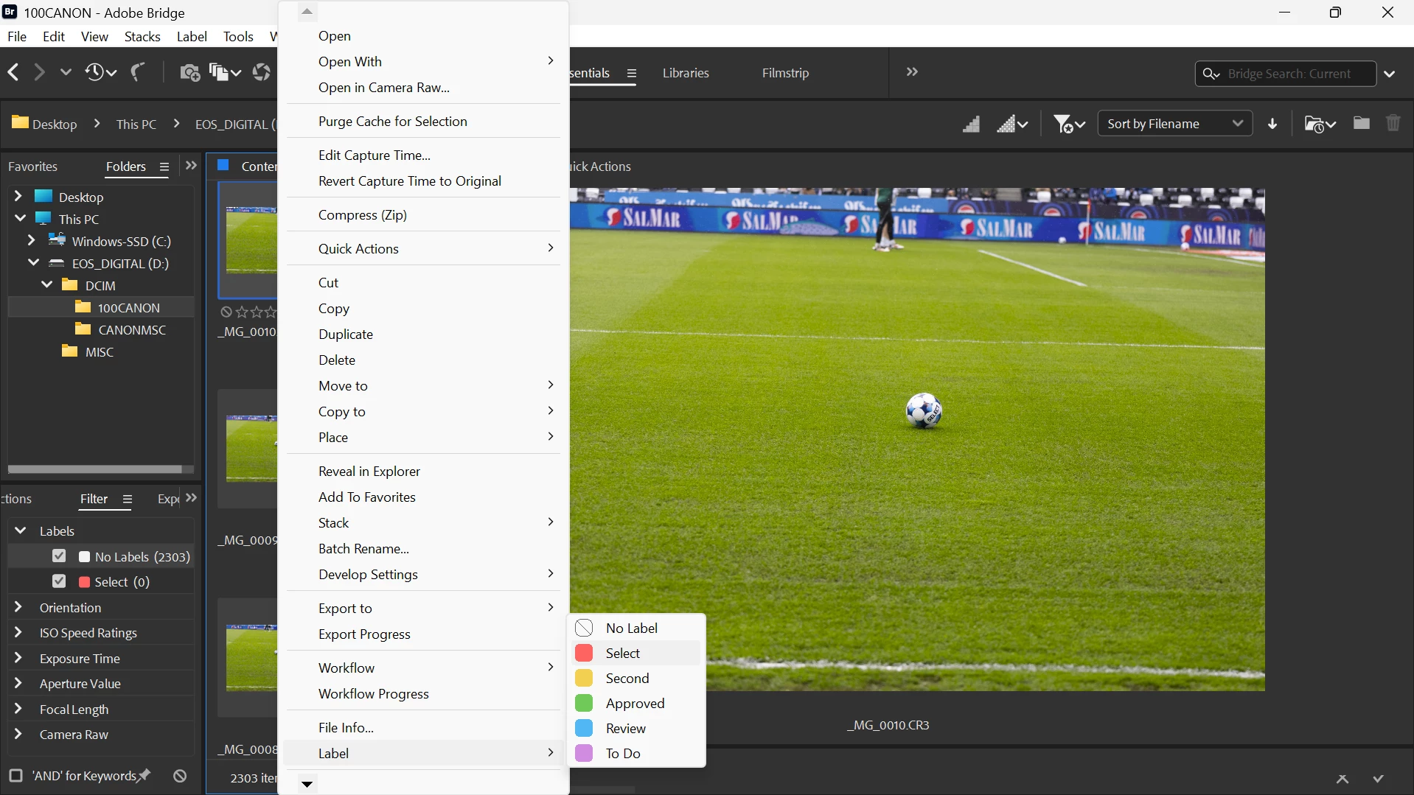Uncheck the Select label filter checkbox
Screen dimensions: 1414x795
tap(60, 581)
